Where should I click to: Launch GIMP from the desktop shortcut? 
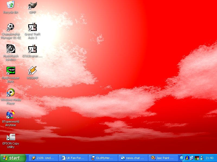point(33,5)
